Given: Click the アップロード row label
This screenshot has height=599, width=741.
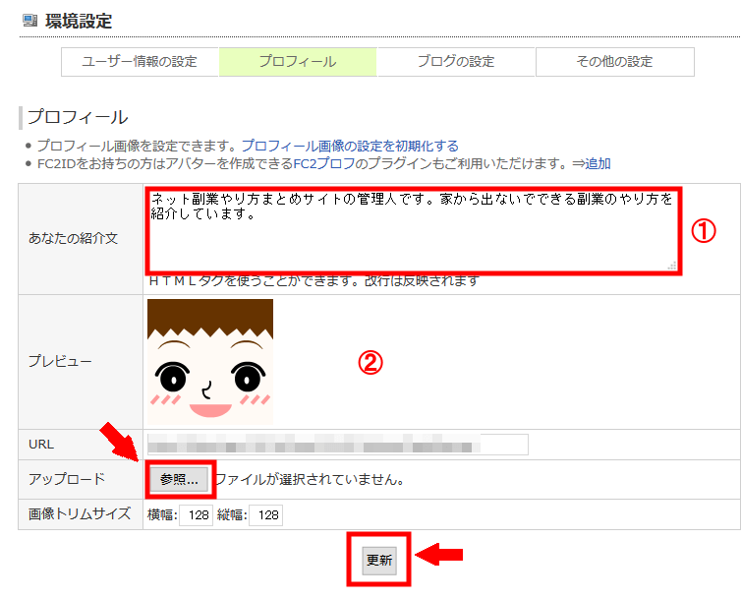Looking at the screenshot, I should click(67, 479).
